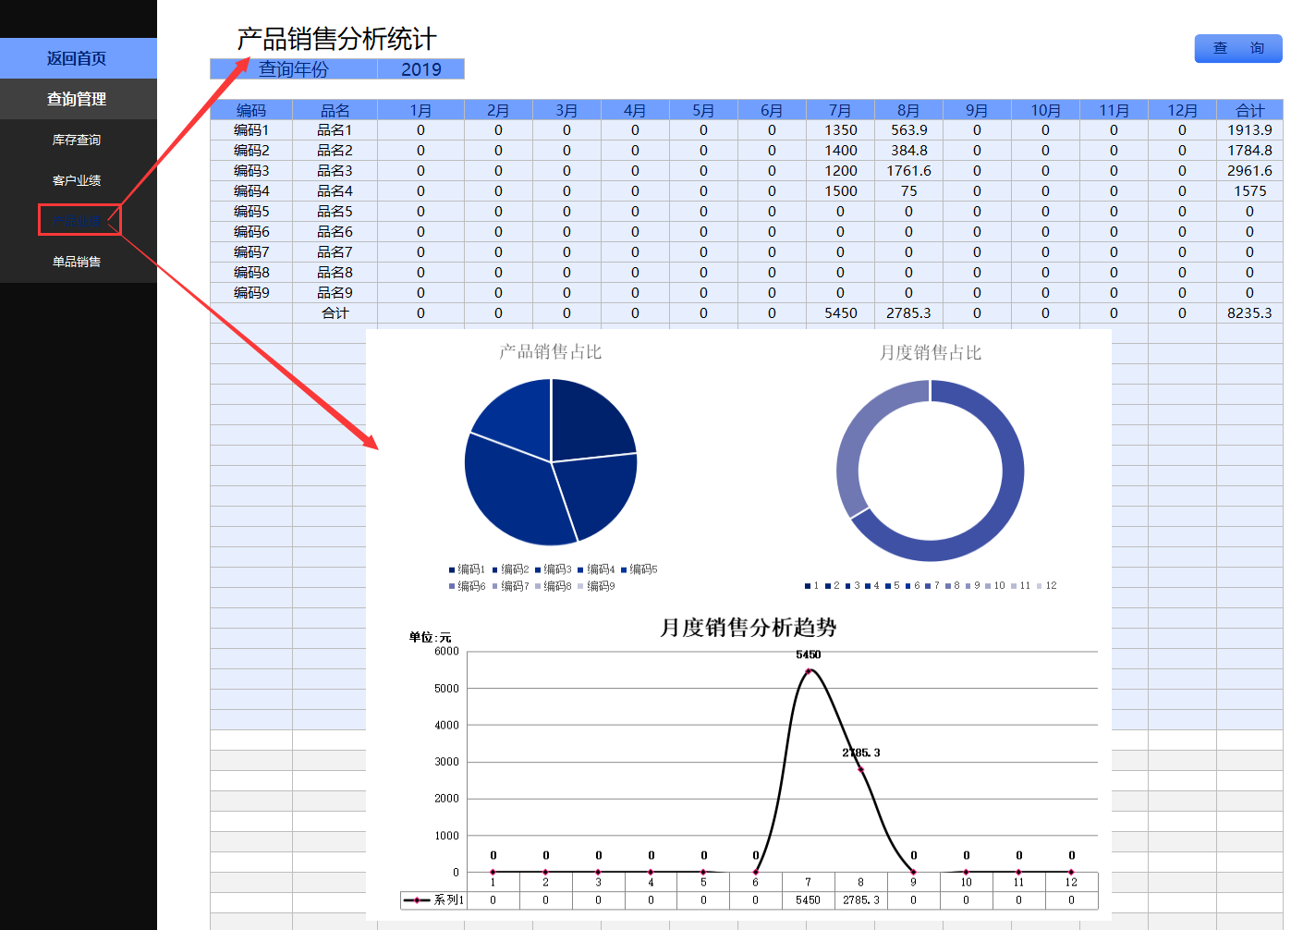Viewport: 1291px width, 930px height.
Task: Click 返回首页 in the sidebar
Action: pos(78,57)
